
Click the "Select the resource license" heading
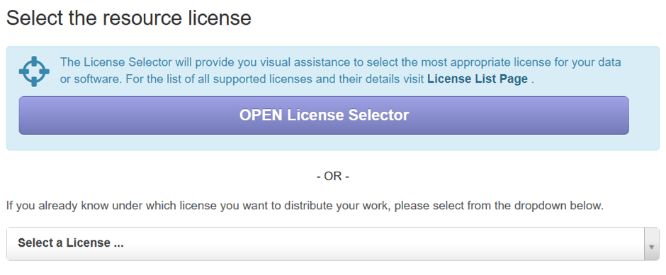coord(129,18)
